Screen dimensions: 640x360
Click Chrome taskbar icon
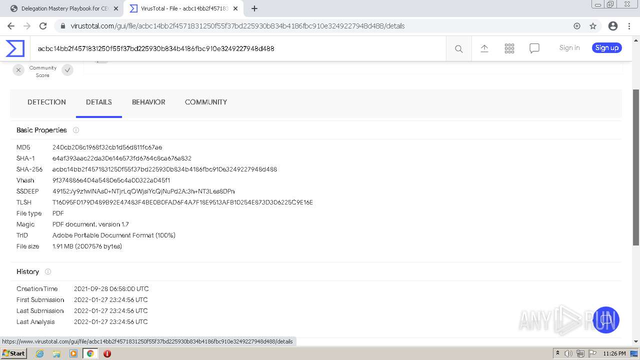[90, 353]
